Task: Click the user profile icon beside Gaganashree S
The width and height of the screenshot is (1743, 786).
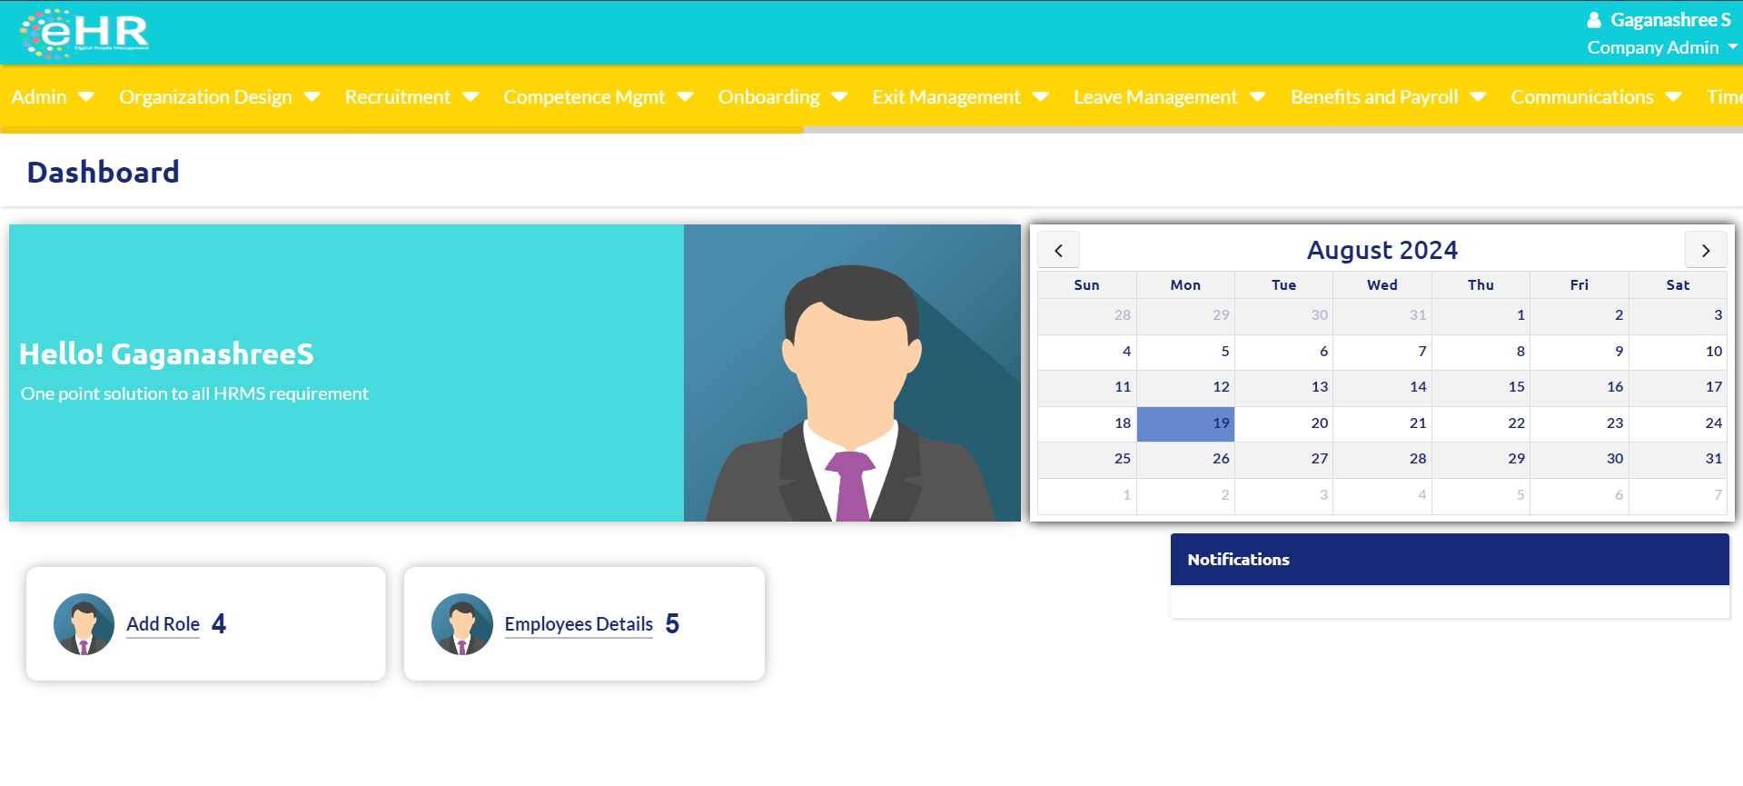Action: click(x=1593, y=20)
